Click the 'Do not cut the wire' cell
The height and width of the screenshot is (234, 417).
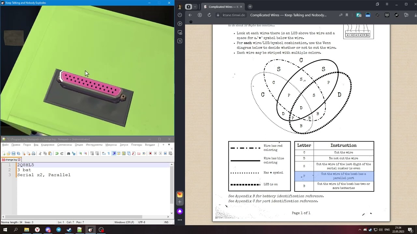tap(343, 158)
